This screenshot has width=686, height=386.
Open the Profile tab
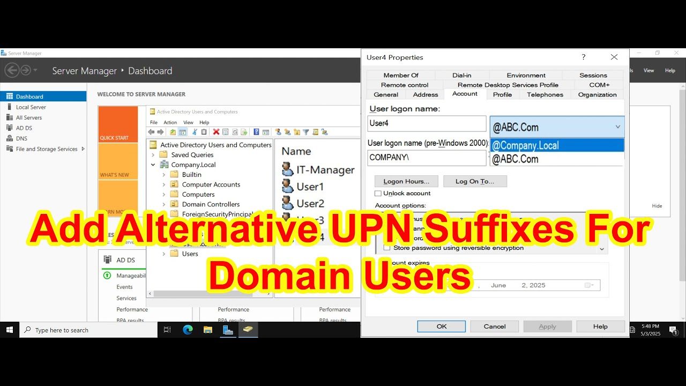[502, 95]
